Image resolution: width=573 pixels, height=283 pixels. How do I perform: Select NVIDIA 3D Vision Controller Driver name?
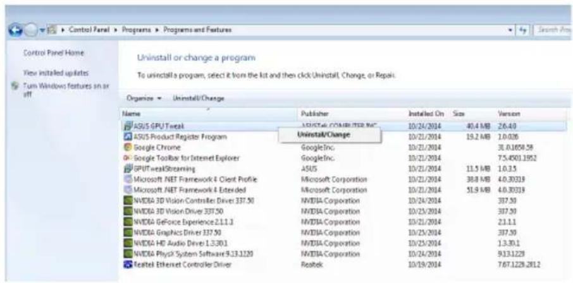tap(194, 201)
